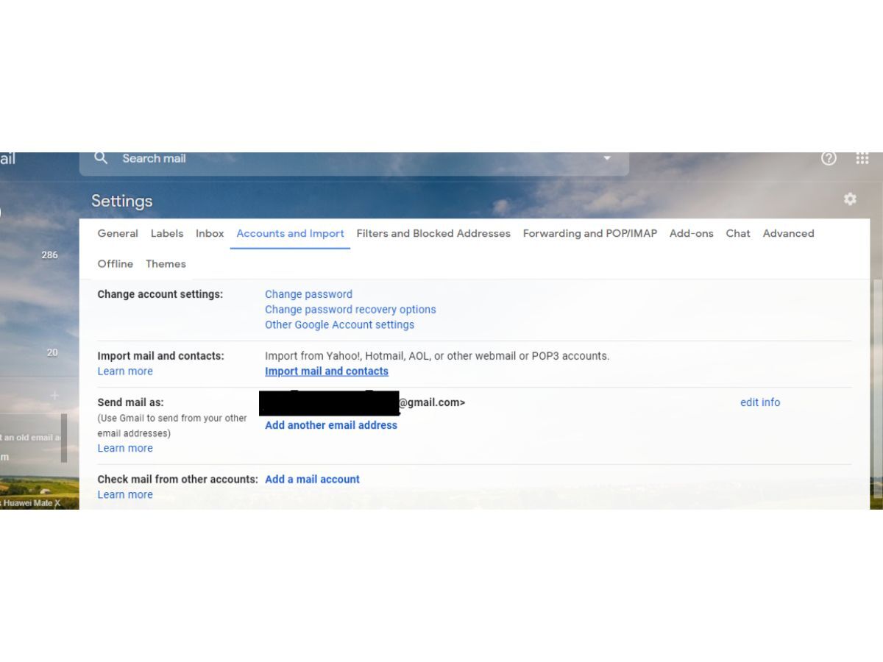
Task: Switch to the General settings tab
Action: [118, 233]
